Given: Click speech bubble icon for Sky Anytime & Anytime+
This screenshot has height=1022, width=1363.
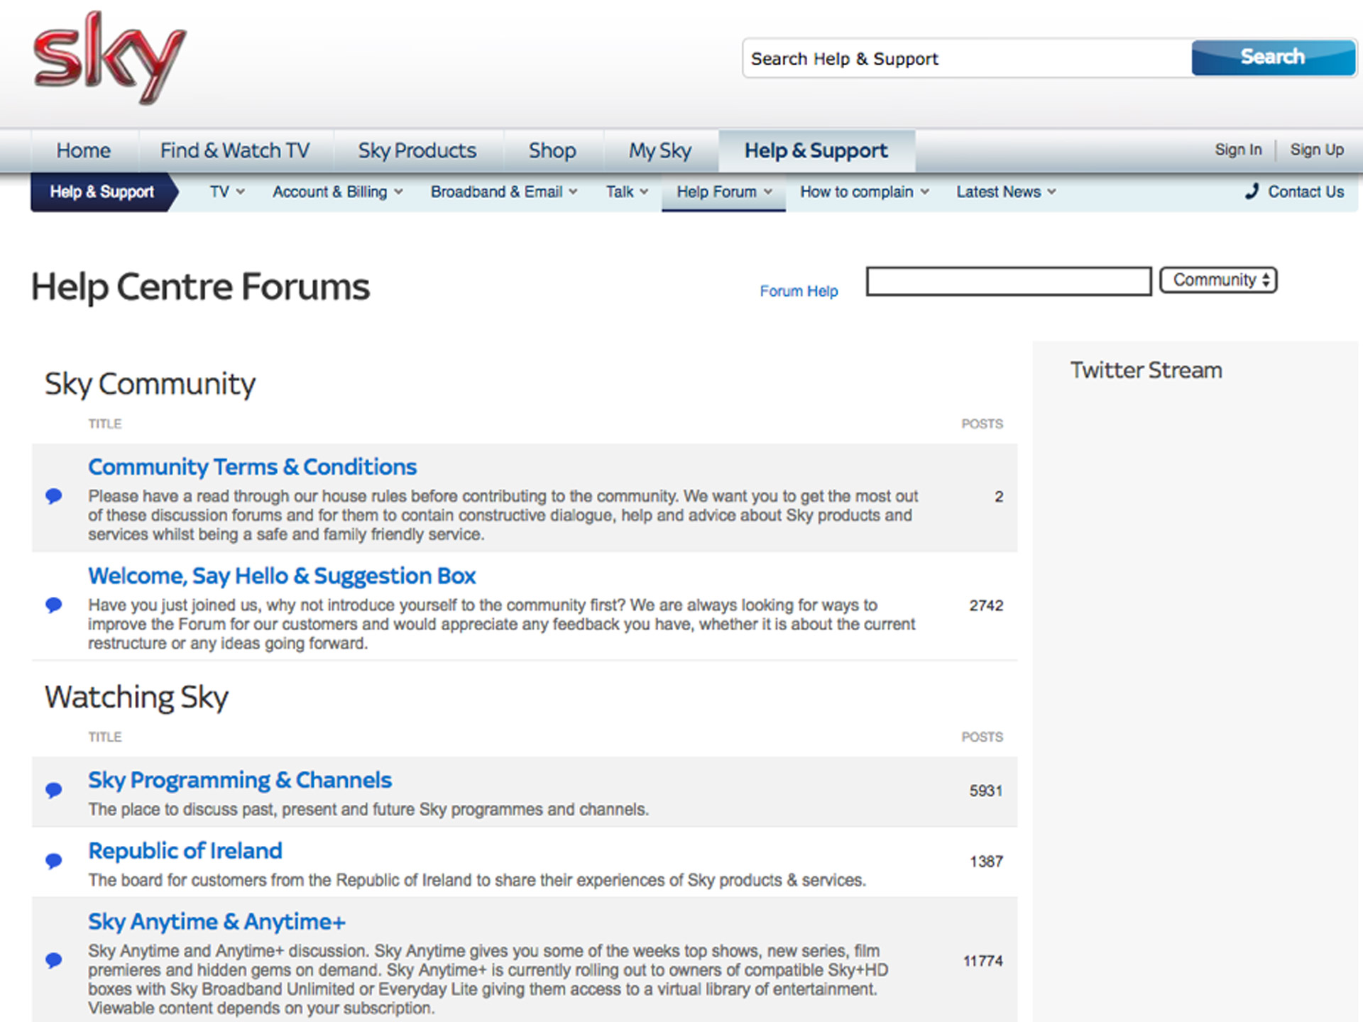Looking at the screenshot, I should [54, 960].
